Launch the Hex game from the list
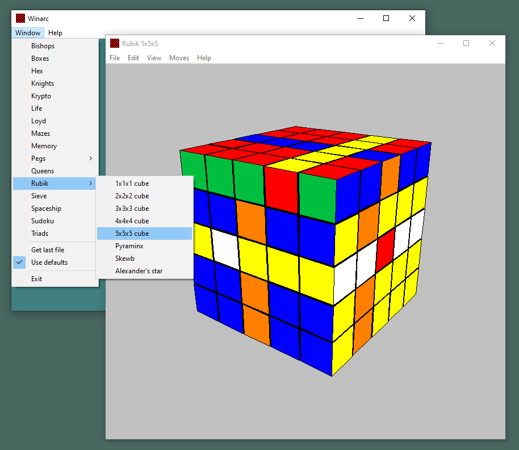 coord(55,71)
